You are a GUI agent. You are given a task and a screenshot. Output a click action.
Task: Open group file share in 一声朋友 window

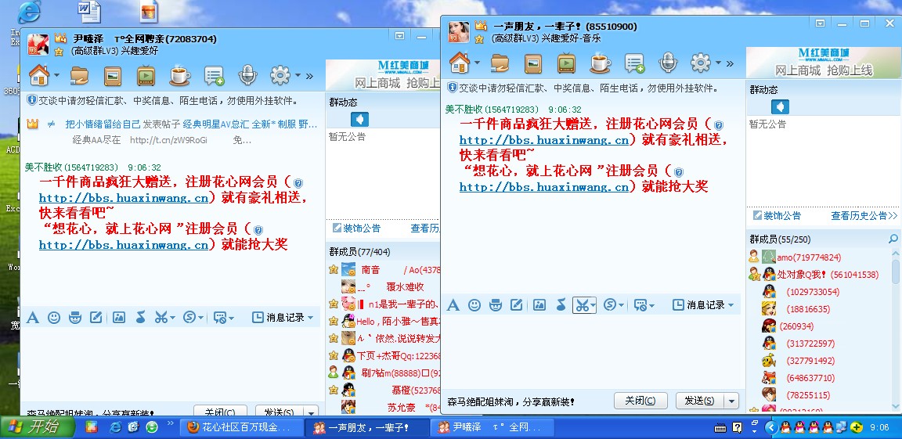[500, 63]
